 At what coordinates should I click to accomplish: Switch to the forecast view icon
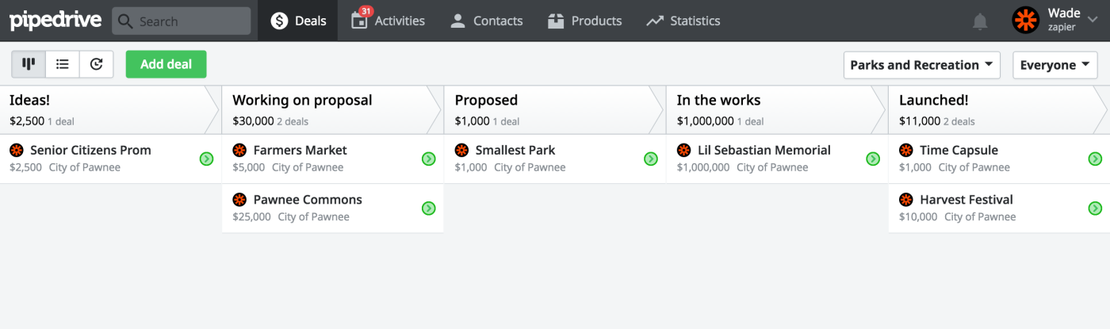click(x=97, y=64)
